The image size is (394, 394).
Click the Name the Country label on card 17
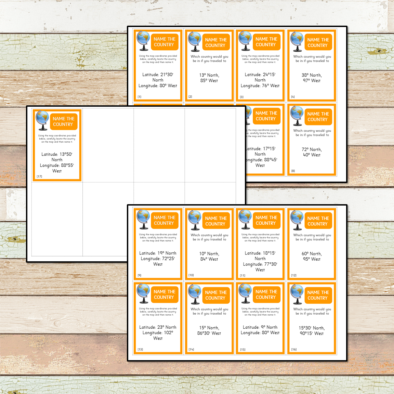pyautogui.click(x=63, y=121)
